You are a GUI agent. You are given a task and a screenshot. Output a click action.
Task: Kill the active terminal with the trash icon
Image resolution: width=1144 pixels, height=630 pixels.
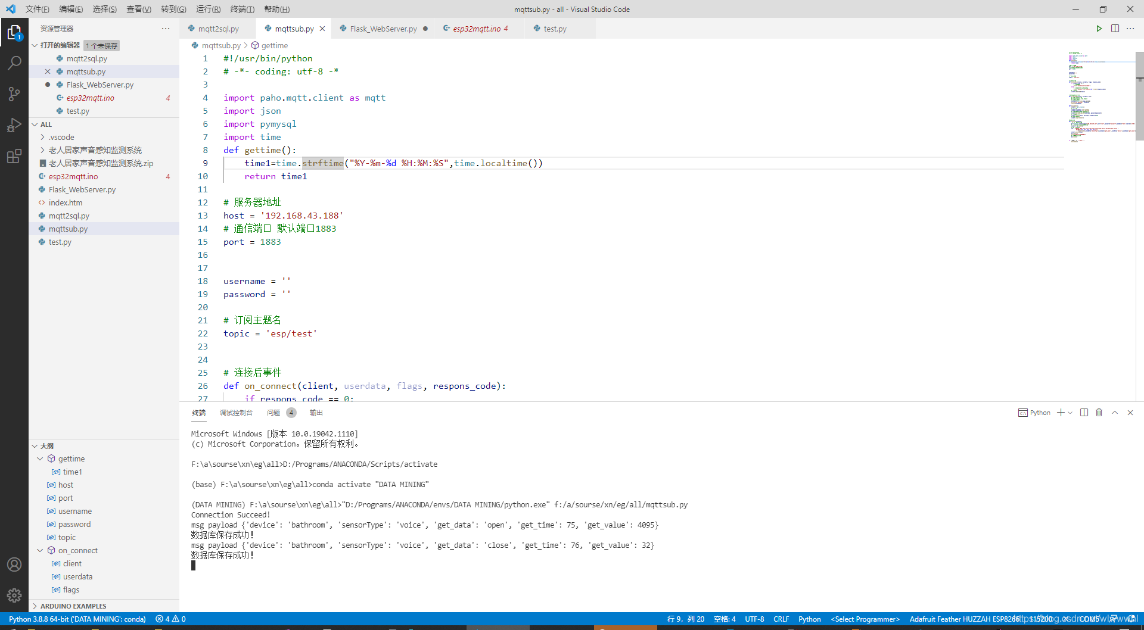tap(1099, 412)
